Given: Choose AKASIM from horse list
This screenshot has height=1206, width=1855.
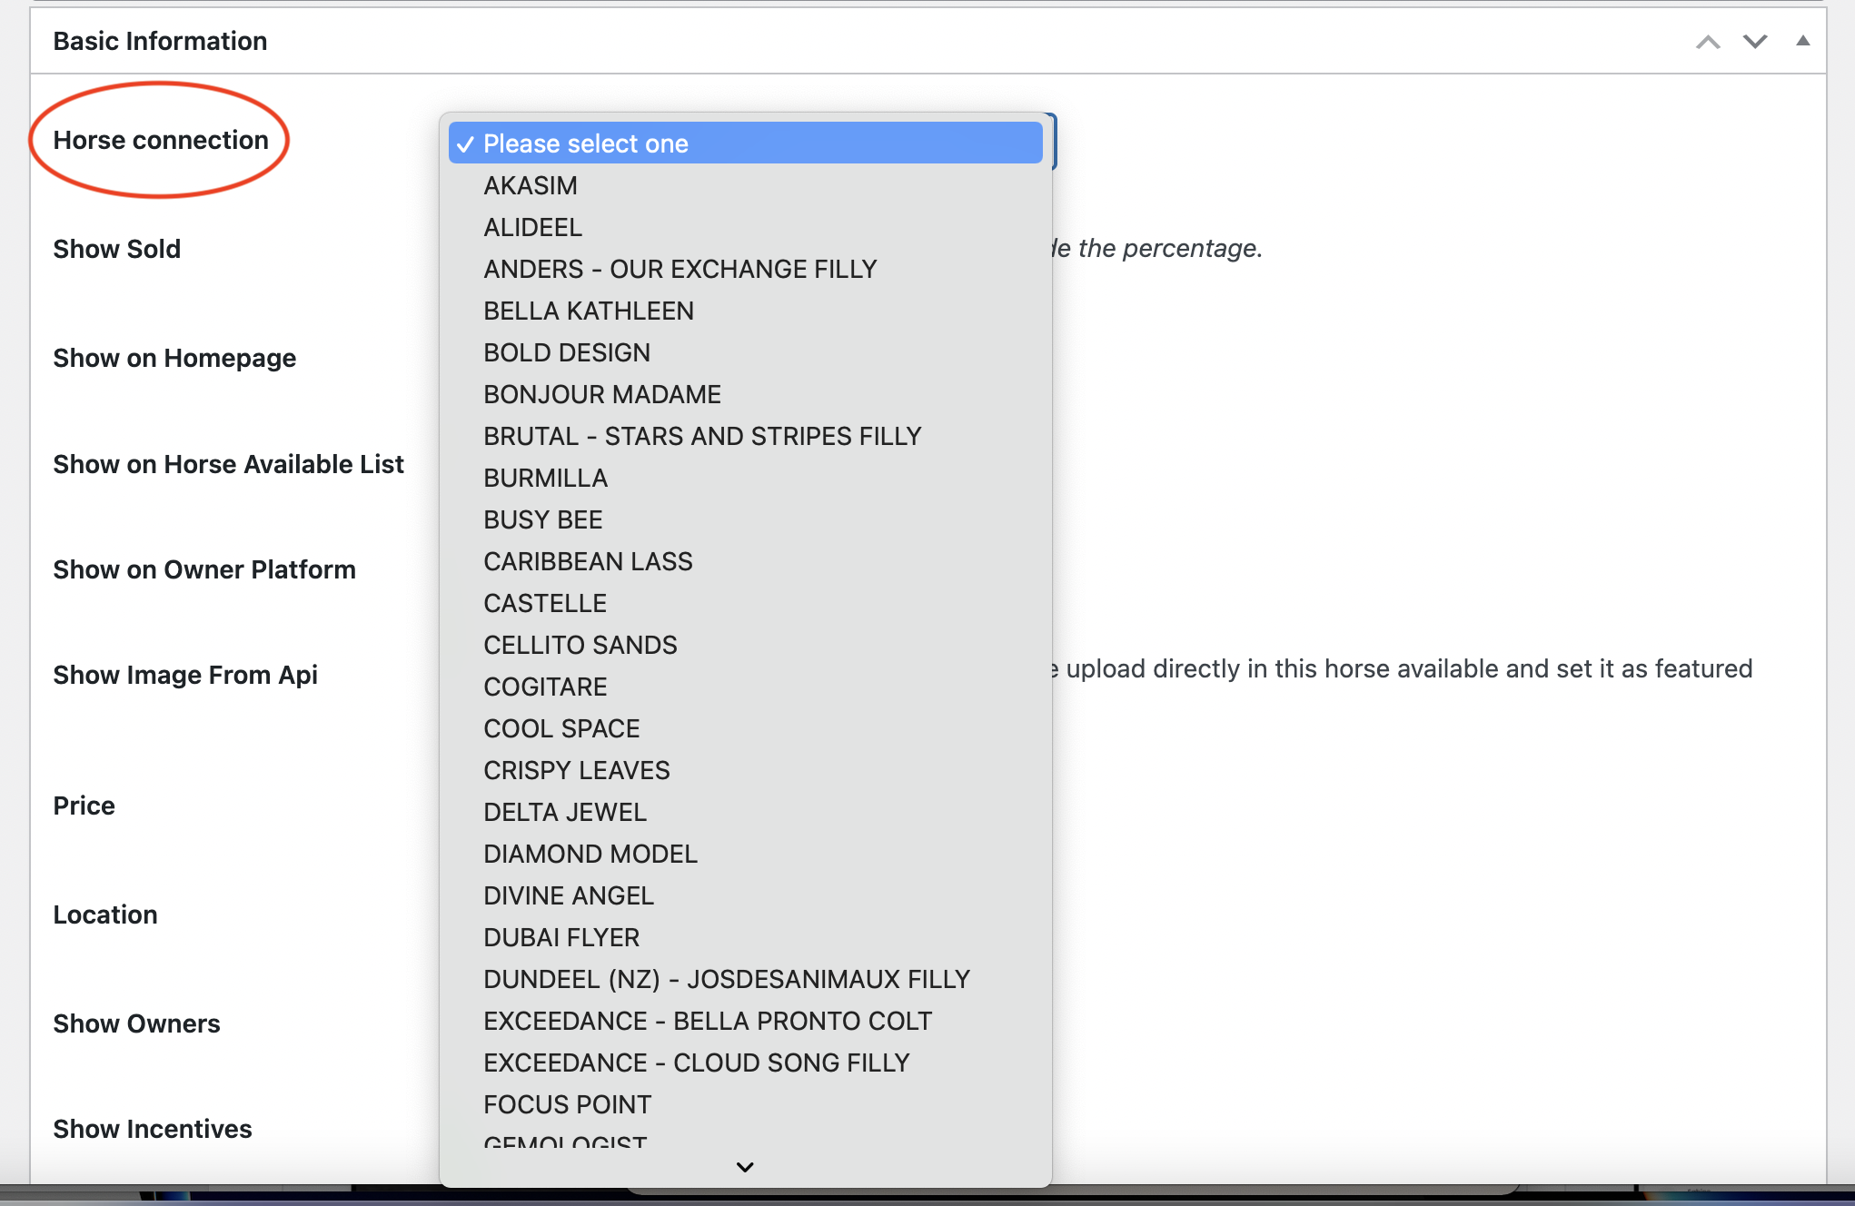Looking at the screenshot, I should click(531, 185).
